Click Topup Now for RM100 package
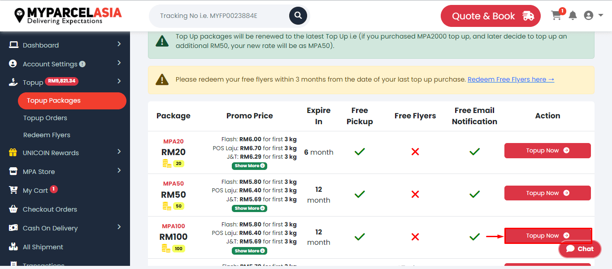Image resolution: width=612 pixels, height=269 pixels. pos(547,236)
